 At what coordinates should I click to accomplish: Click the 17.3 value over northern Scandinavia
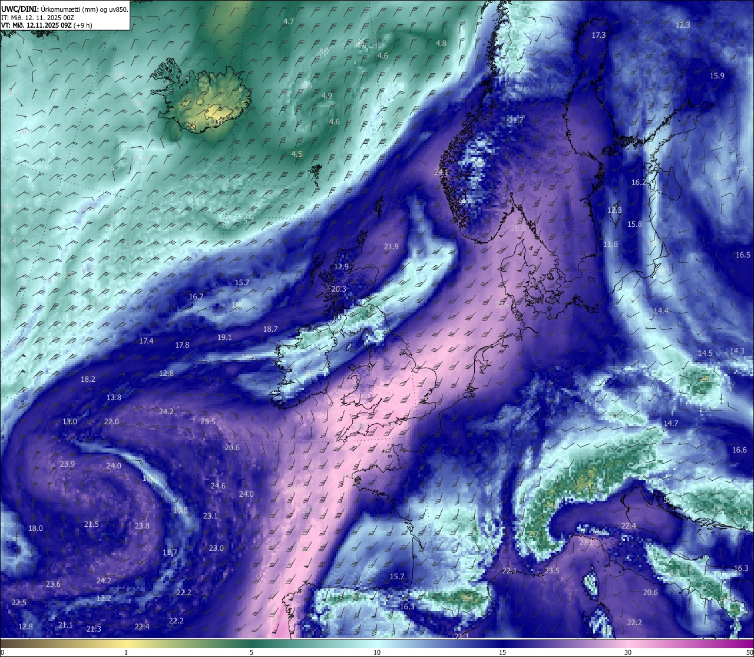598,35
